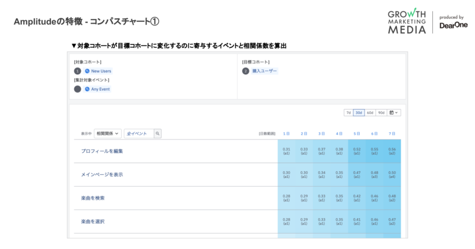Click 0.47 cell in メインページを表示 row
Image resolution: width=475 pixels, height=249 pixels.
357,174
